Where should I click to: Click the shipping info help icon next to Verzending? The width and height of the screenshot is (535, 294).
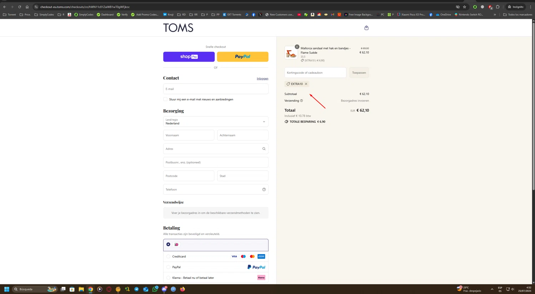[x=301, y=101]
